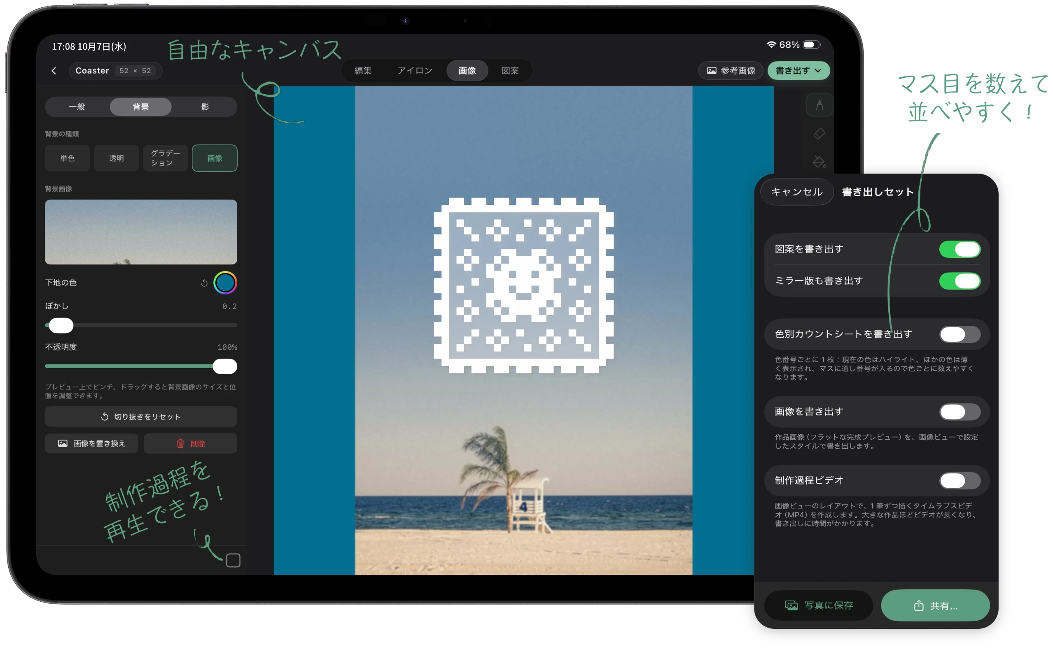Switch to the 編集 tab

click(x=363, y=70)
